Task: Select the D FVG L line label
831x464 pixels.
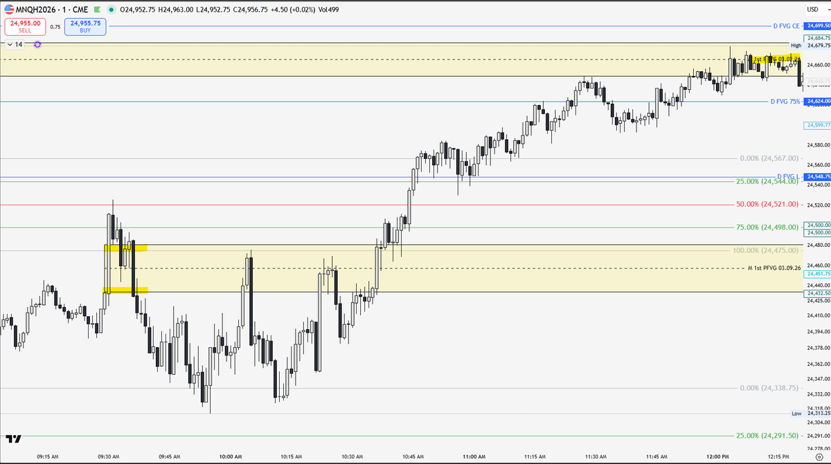Action: [789, 177]
